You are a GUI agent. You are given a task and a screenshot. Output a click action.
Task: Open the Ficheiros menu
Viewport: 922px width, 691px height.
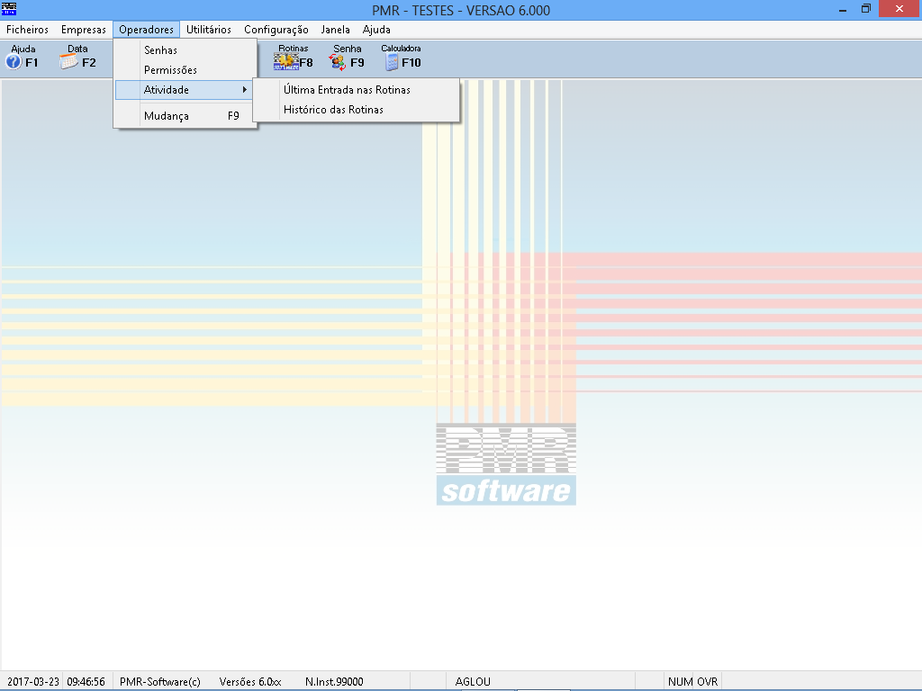[x=27, y=30]
